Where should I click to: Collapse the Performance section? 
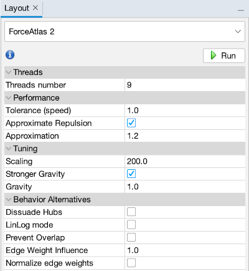coord(9,98)
